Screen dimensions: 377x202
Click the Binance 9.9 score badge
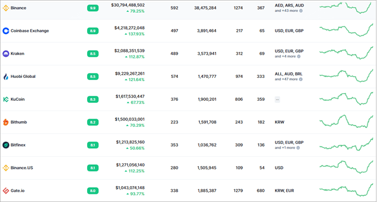click(x=93, y=8)
